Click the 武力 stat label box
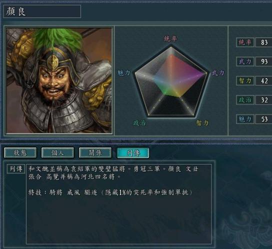This screenshot has width=272, height=249. (x=245, y=61)
